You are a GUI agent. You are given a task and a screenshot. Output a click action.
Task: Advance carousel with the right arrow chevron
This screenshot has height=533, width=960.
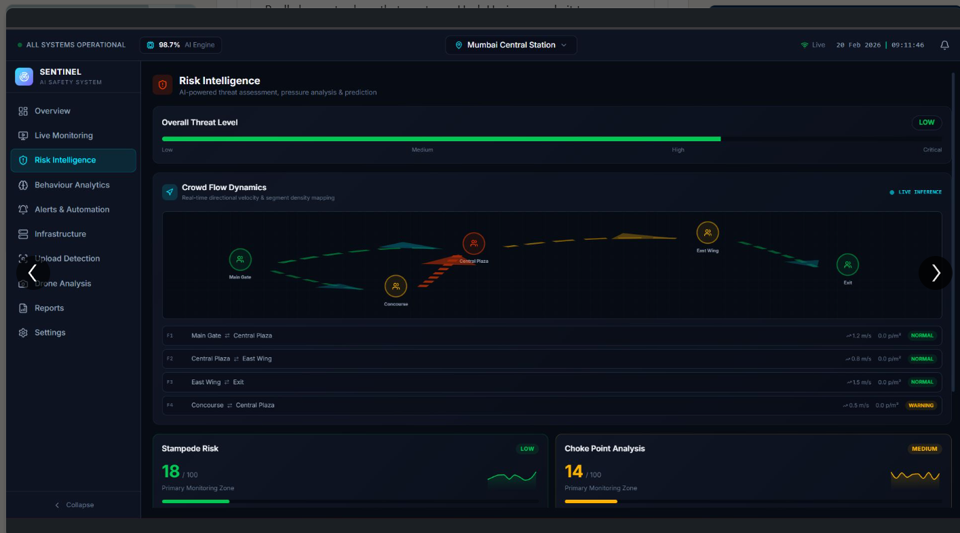[935, 273]
